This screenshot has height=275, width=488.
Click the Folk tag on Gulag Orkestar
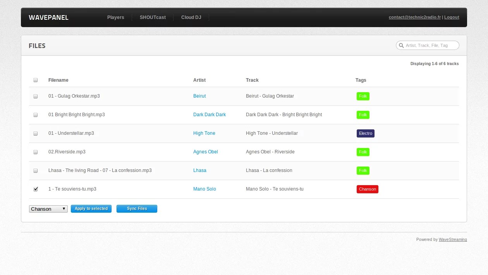point(363,96)
